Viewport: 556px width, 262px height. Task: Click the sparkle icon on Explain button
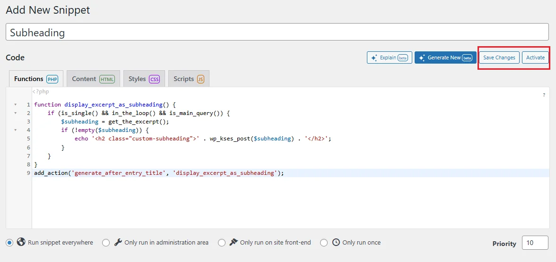374,57
